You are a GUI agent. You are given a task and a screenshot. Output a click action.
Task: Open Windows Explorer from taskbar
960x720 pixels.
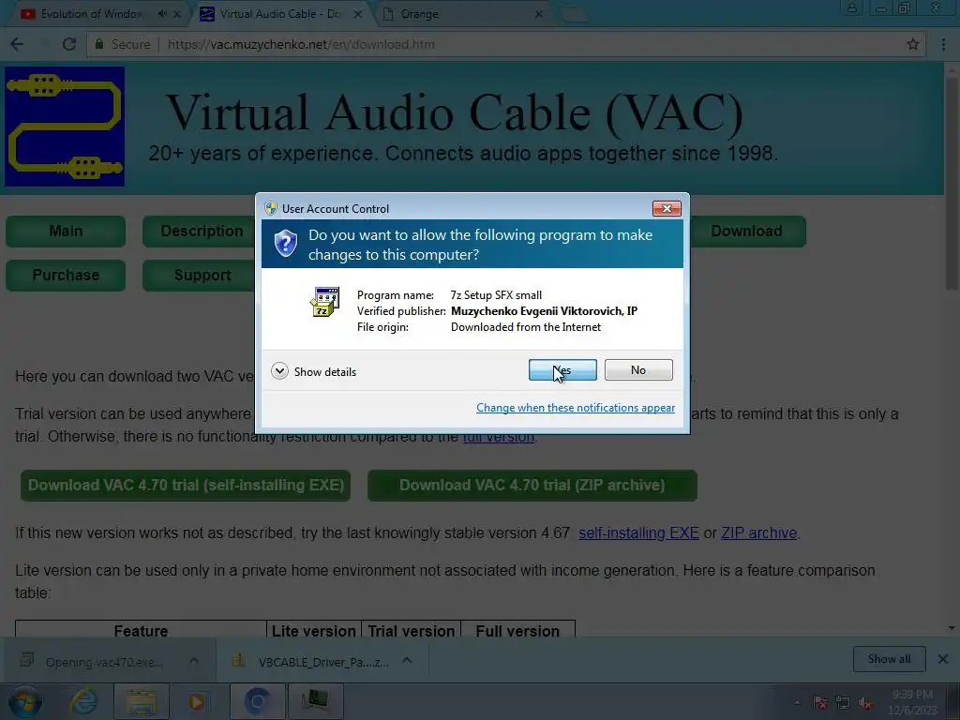pos(142,701)
